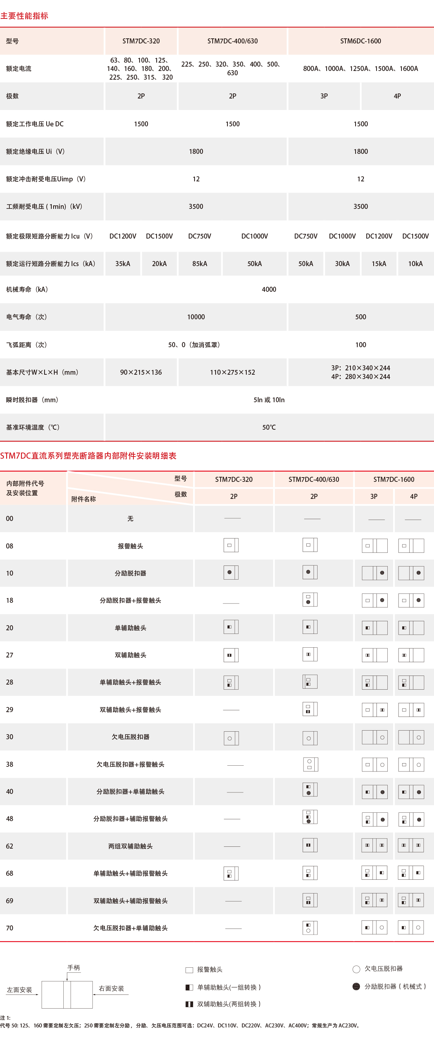Click the 报警触头 square legend icon
The width and height of the screenshot is (434, 1043).
click(189, 970)
